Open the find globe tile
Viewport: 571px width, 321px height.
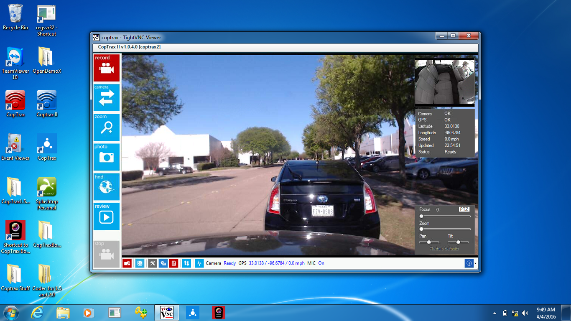pos(107,187)
